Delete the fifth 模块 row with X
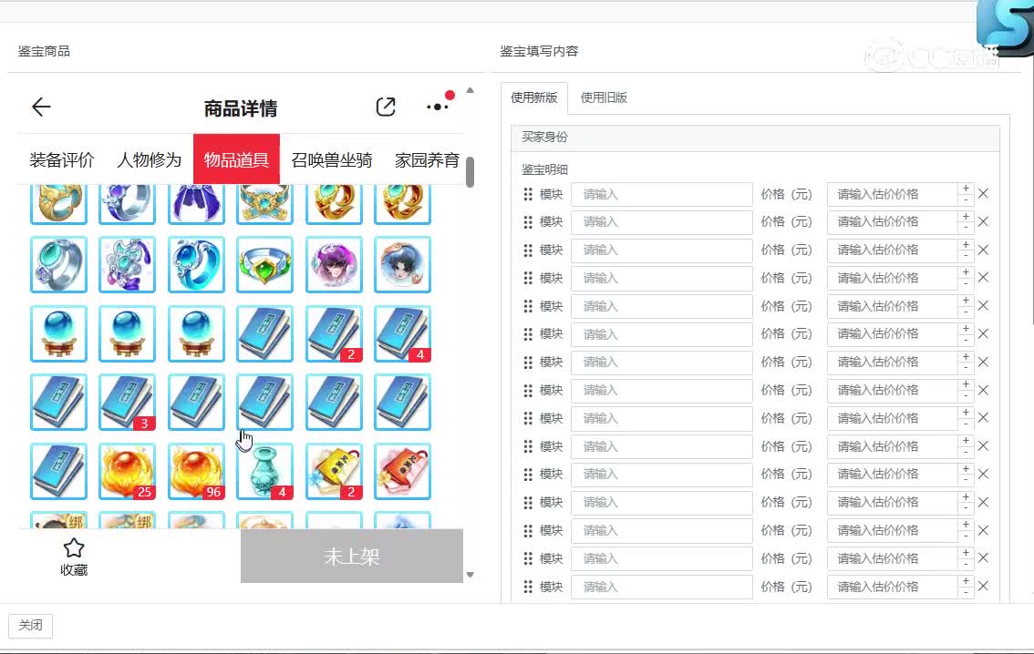 pyautogui.click(x=983, y=306)
